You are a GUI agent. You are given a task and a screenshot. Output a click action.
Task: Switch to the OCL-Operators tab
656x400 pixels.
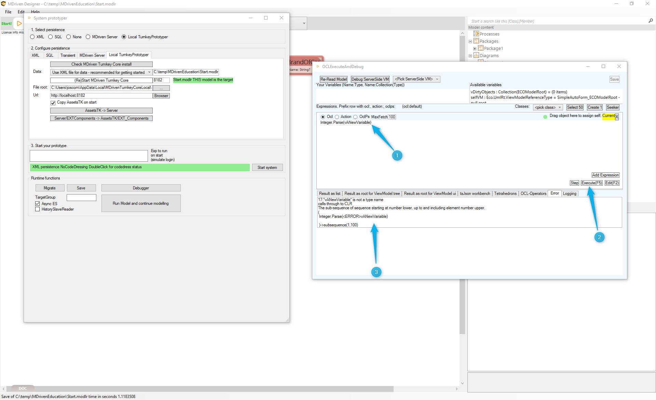click(533, 194)
